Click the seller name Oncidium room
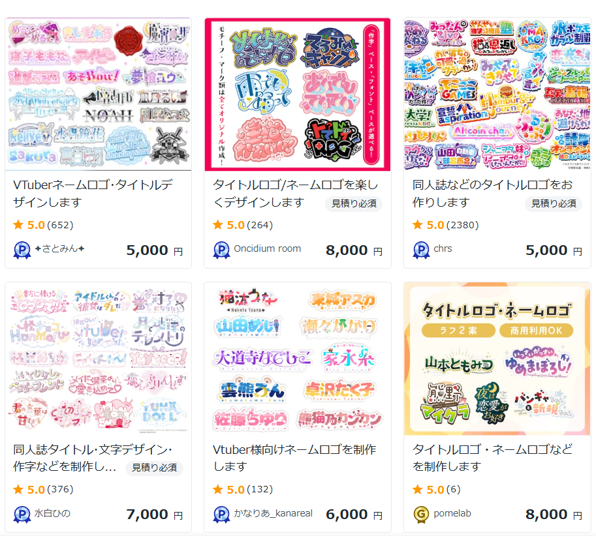Image resolution: width=596 pixels, height=538 pixels. click(267, 248)
